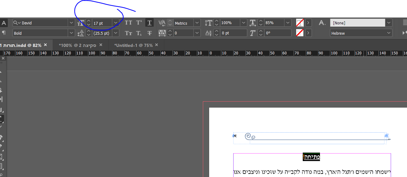The height and width of the screenshot is (177, 407).
Task: Close the Untitled-1 document tab
Action: [157, 45]
